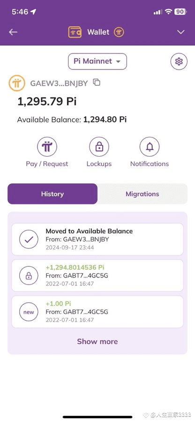
Task: Tap the Pi logo beside wallet address
Action: (17, 83)
